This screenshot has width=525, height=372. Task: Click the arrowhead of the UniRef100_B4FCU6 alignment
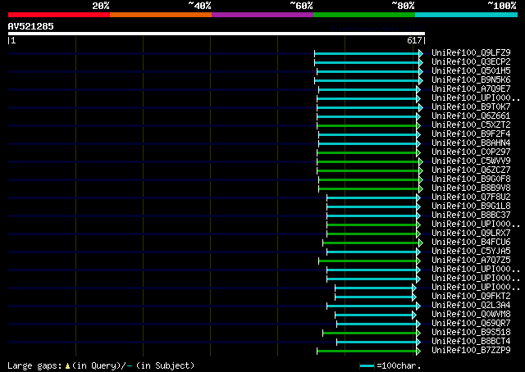[421, 243]
